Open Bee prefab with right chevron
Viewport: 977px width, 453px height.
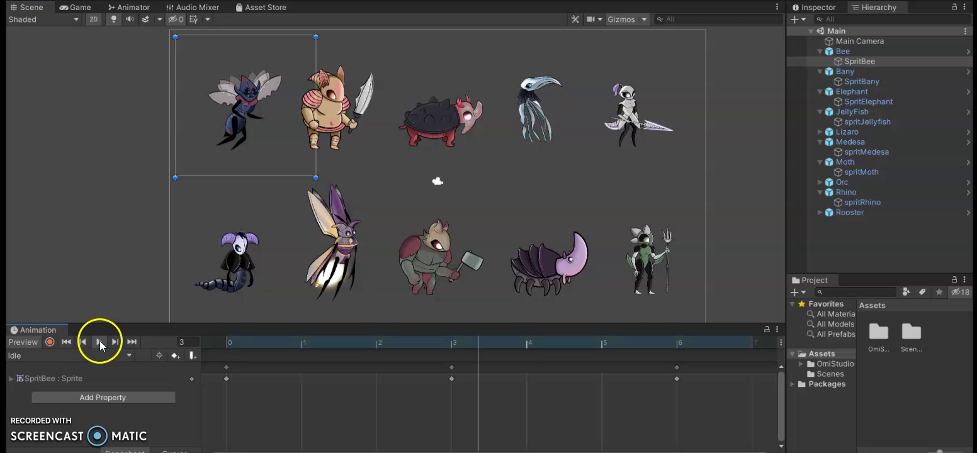click(x=968, y=52)
